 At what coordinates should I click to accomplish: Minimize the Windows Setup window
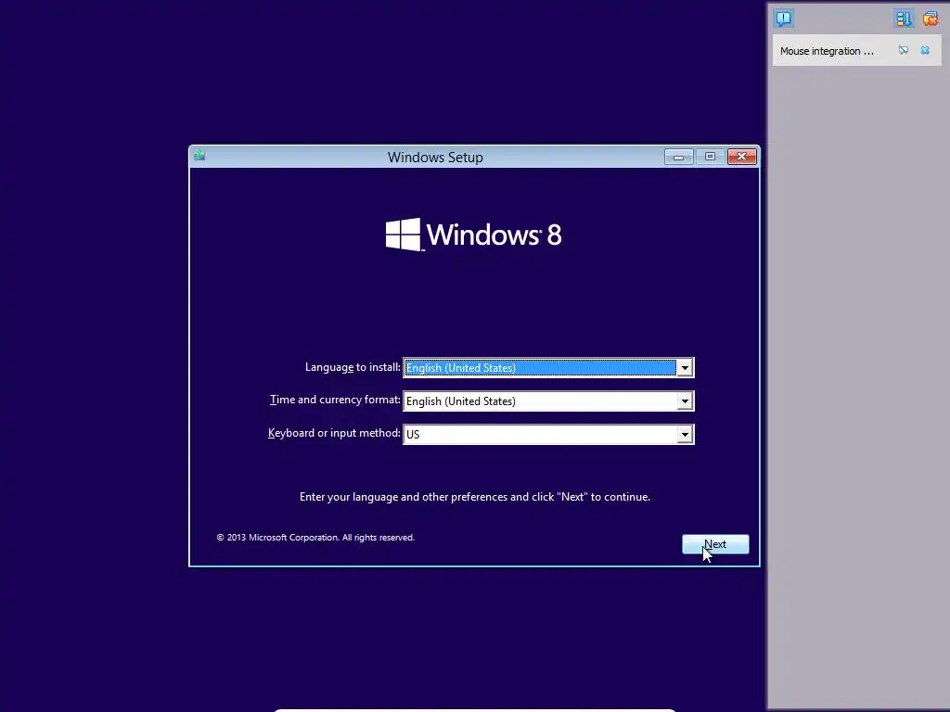678,157
